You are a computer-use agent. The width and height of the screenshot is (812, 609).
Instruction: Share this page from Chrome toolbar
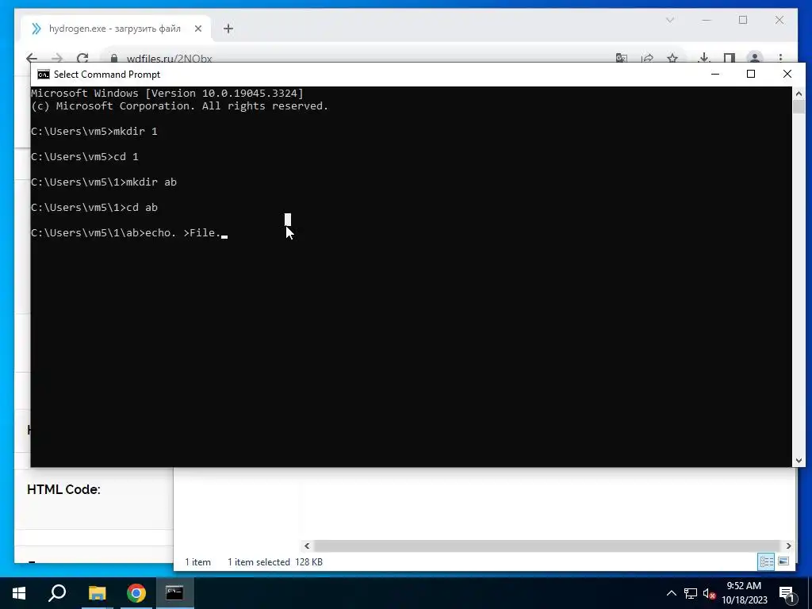(x=647, y=59)
